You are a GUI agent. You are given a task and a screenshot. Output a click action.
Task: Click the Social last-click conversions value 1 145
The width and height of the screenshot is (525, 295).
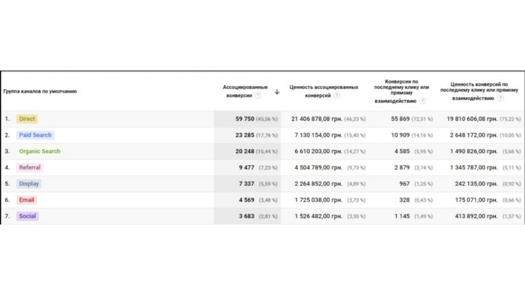[x=402, y=216]
